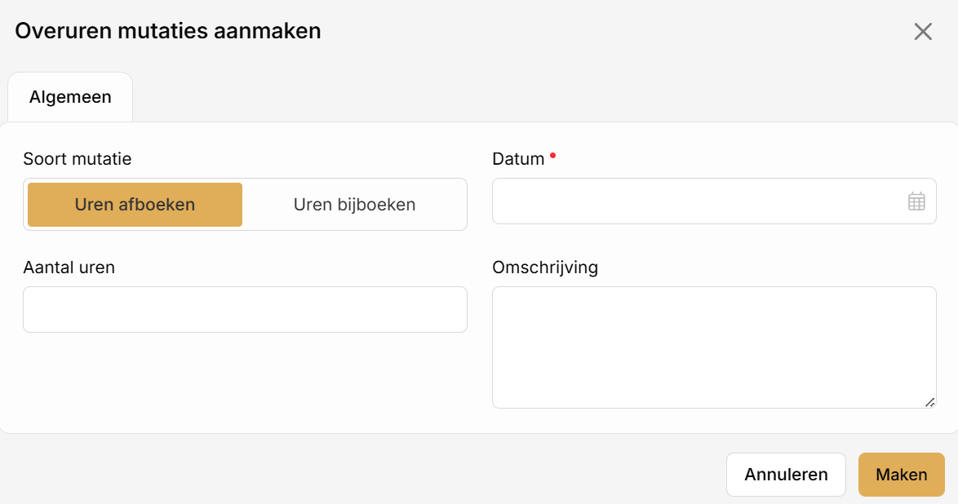The height and width of the screenshot is (504, 958).
Task: Click the dialog title Overuren mutaties aanmaken
Action: (x=168, y=31)
